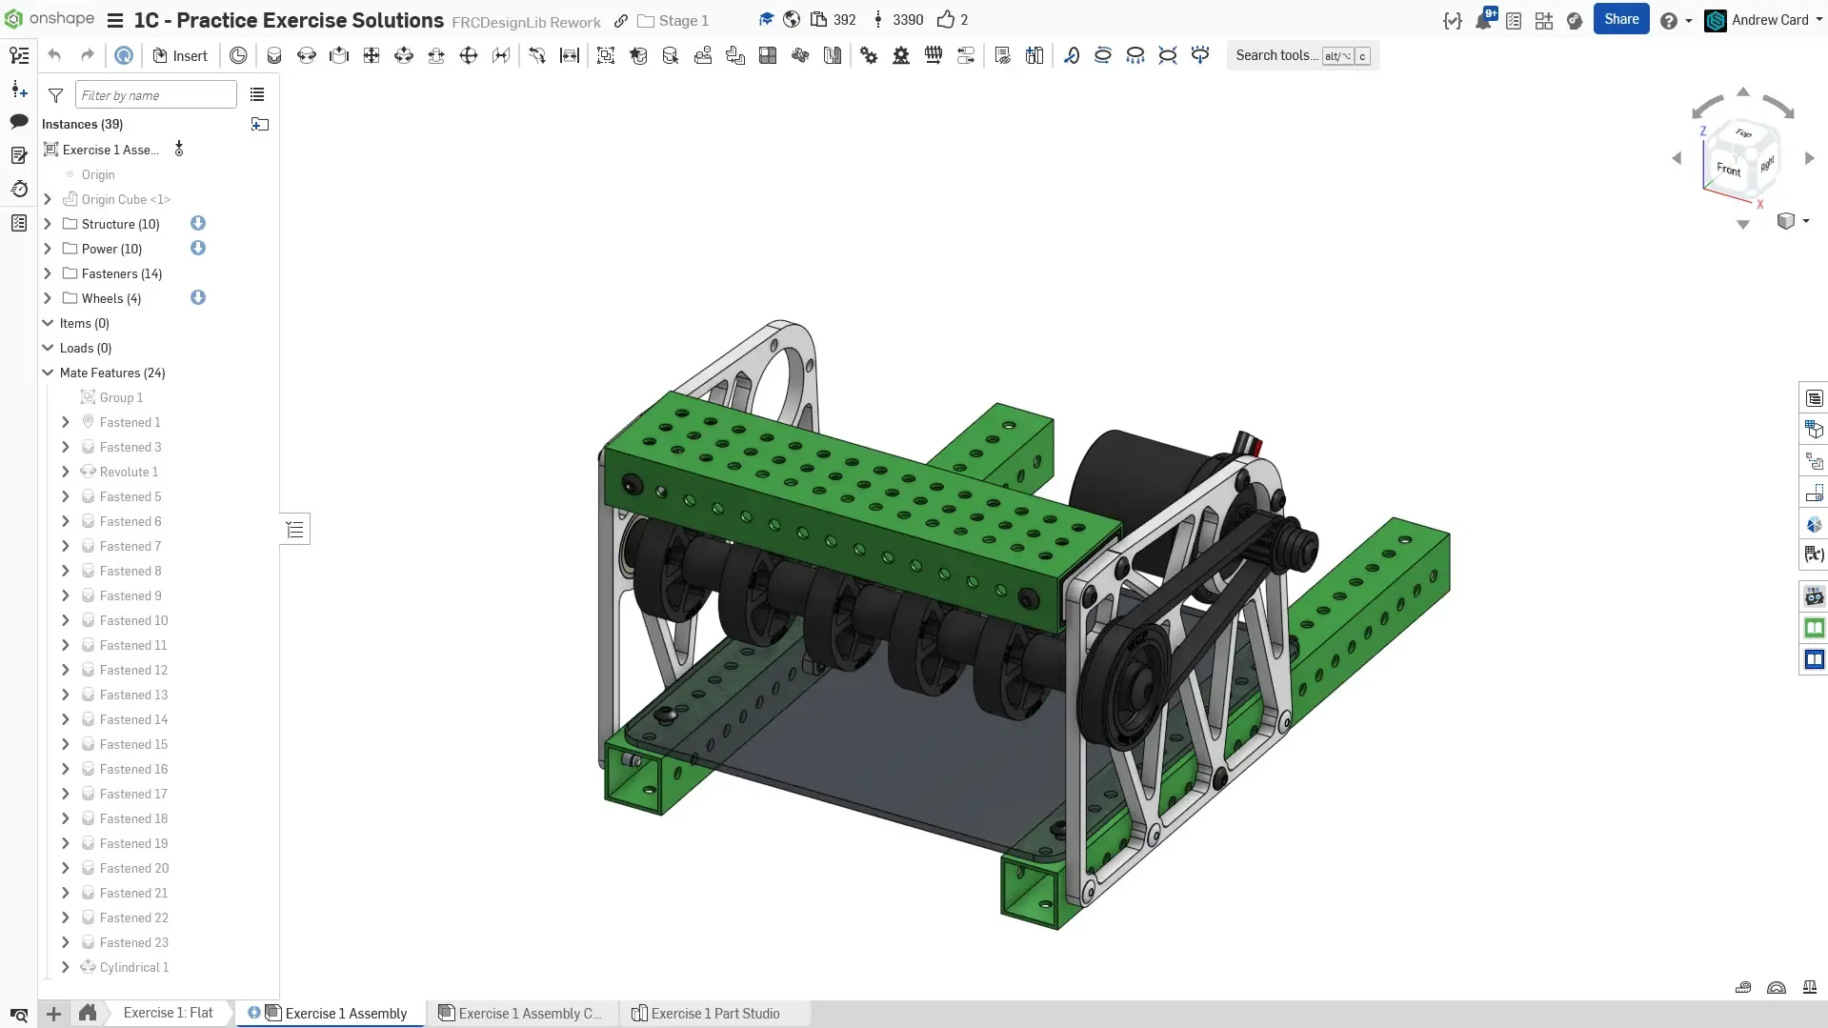The height and width of the screenshot is (1028, 1828).
Task: Click the Filter by name field
Action: tap(155, 95)
